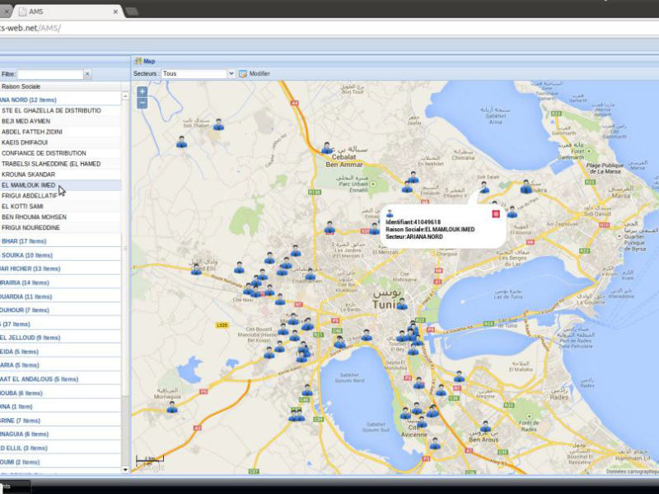Click the Filtre text input field
This screenshot has height=494, width=659.
[49, 74]
